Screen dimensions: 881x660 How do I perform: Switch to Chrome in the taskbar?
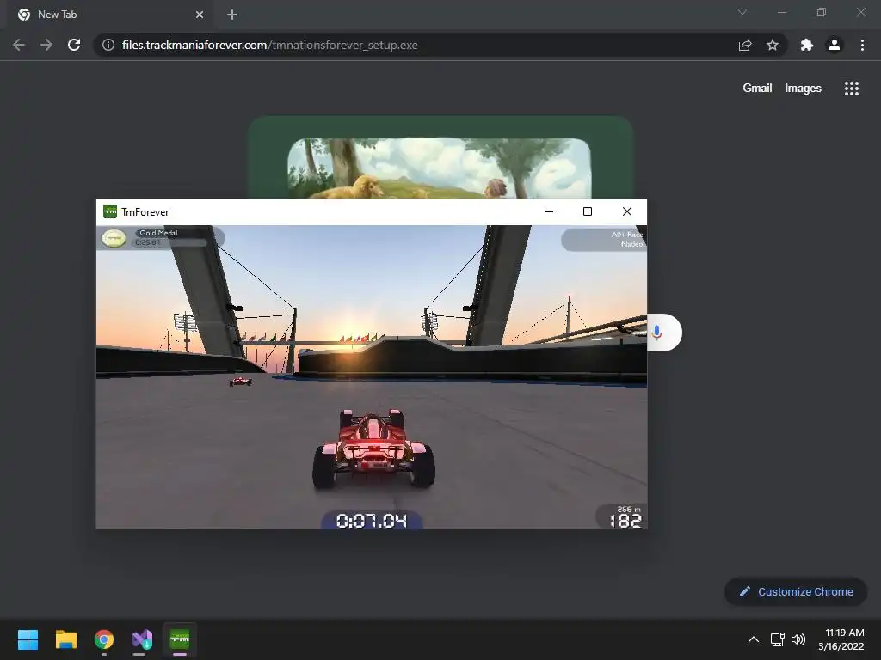point(104,639)
